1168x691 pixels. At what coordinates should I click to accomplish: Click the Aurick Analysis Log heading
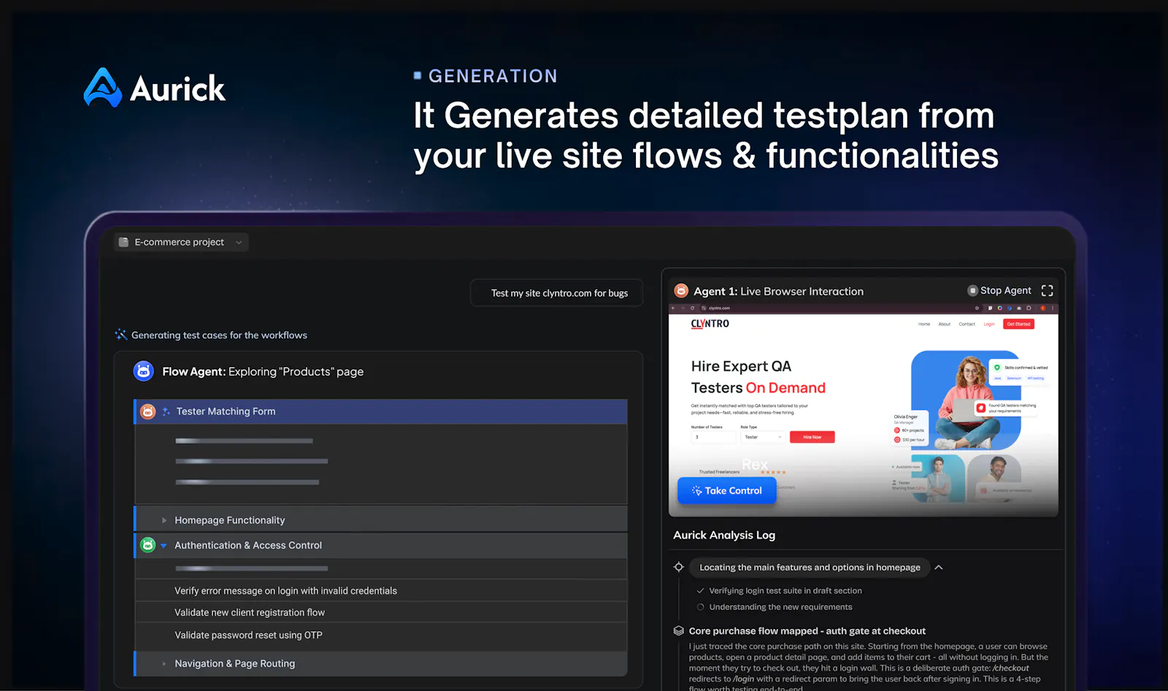tap(724, 536)
